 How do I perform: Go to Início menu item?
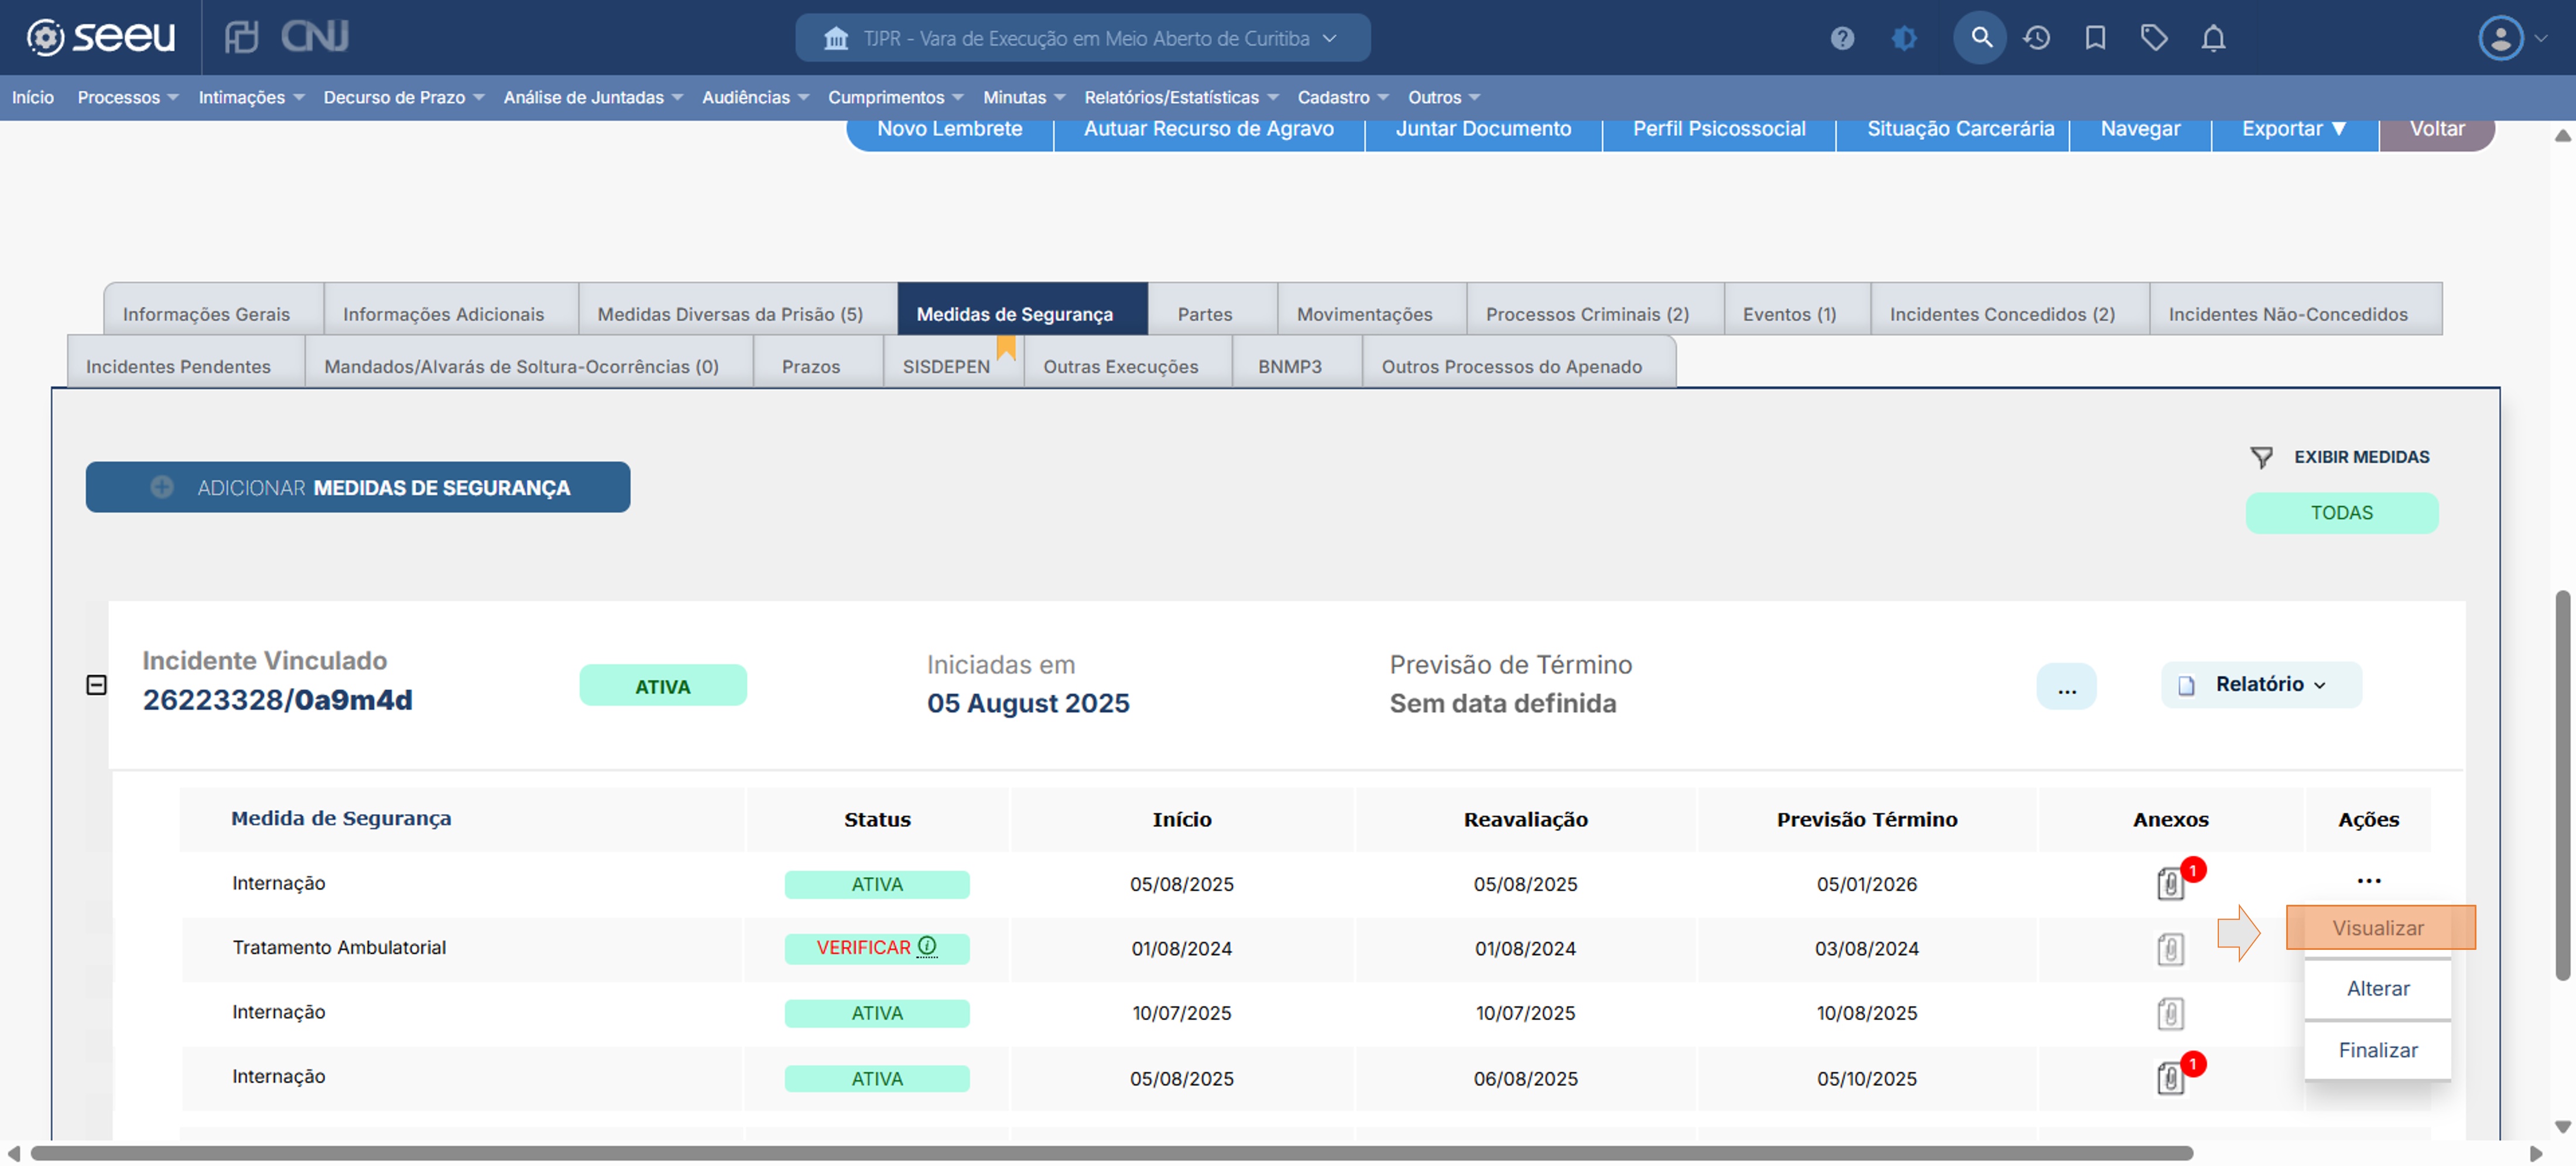click(x=33, y=97)
